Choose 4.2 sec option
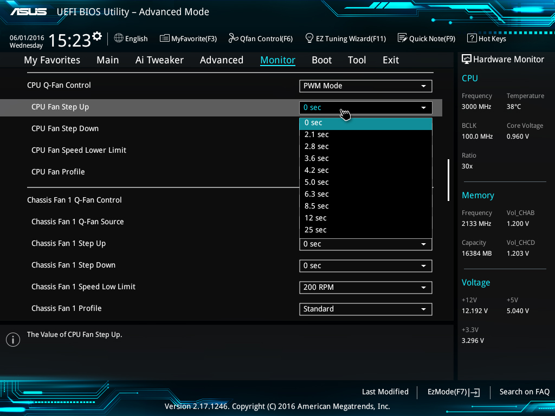 click(366, 171)
